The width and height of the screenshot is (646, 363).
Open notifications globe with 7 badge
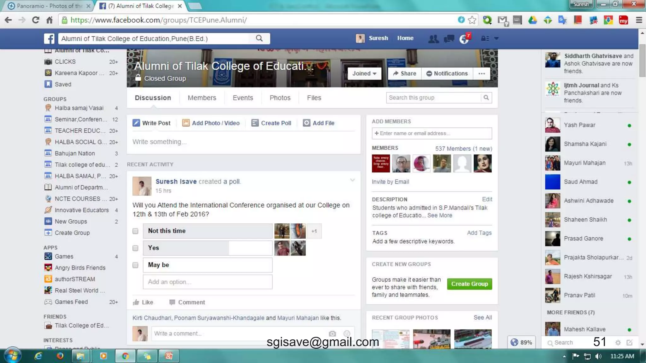464,38
